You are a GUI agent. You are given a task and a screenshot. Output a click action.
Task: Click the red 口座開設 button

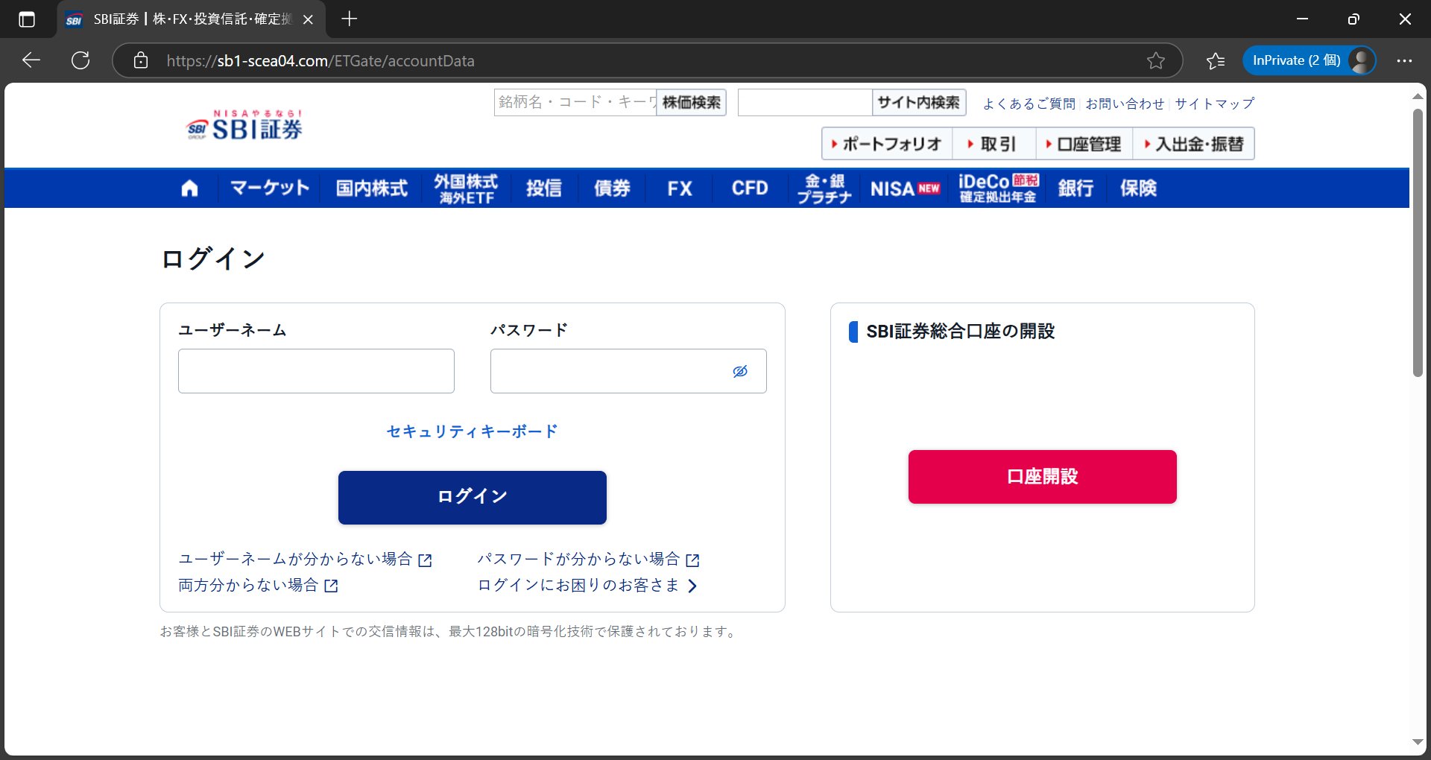1043,477
